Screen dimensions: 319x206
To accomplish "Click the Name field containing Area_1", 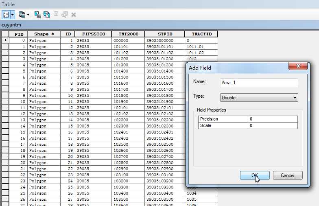I will pyautogui.click(x=259, y=83).
